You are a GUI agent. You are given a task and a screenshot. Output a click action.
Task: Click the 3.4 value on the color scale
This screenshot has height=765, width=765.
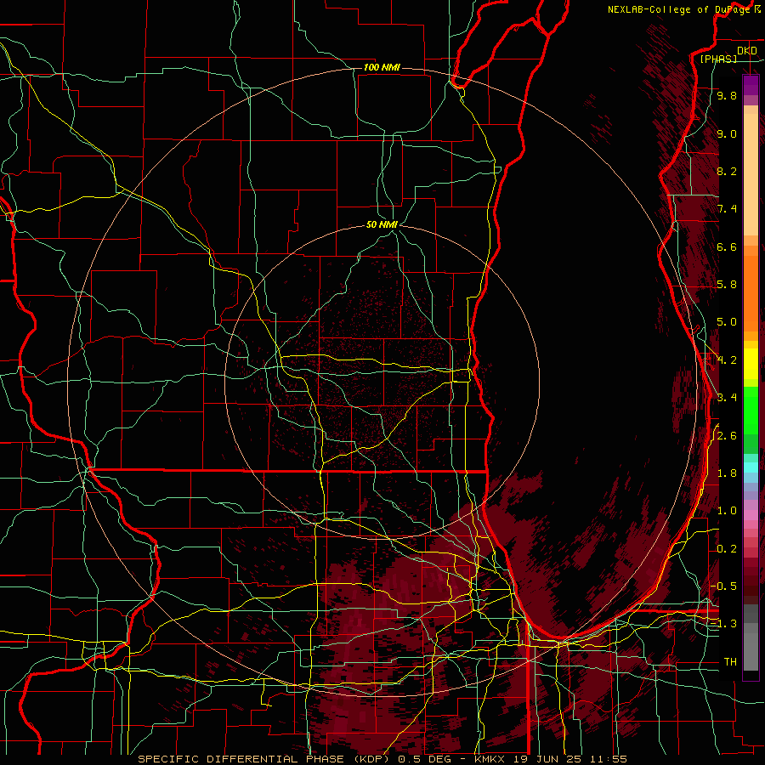727,398
